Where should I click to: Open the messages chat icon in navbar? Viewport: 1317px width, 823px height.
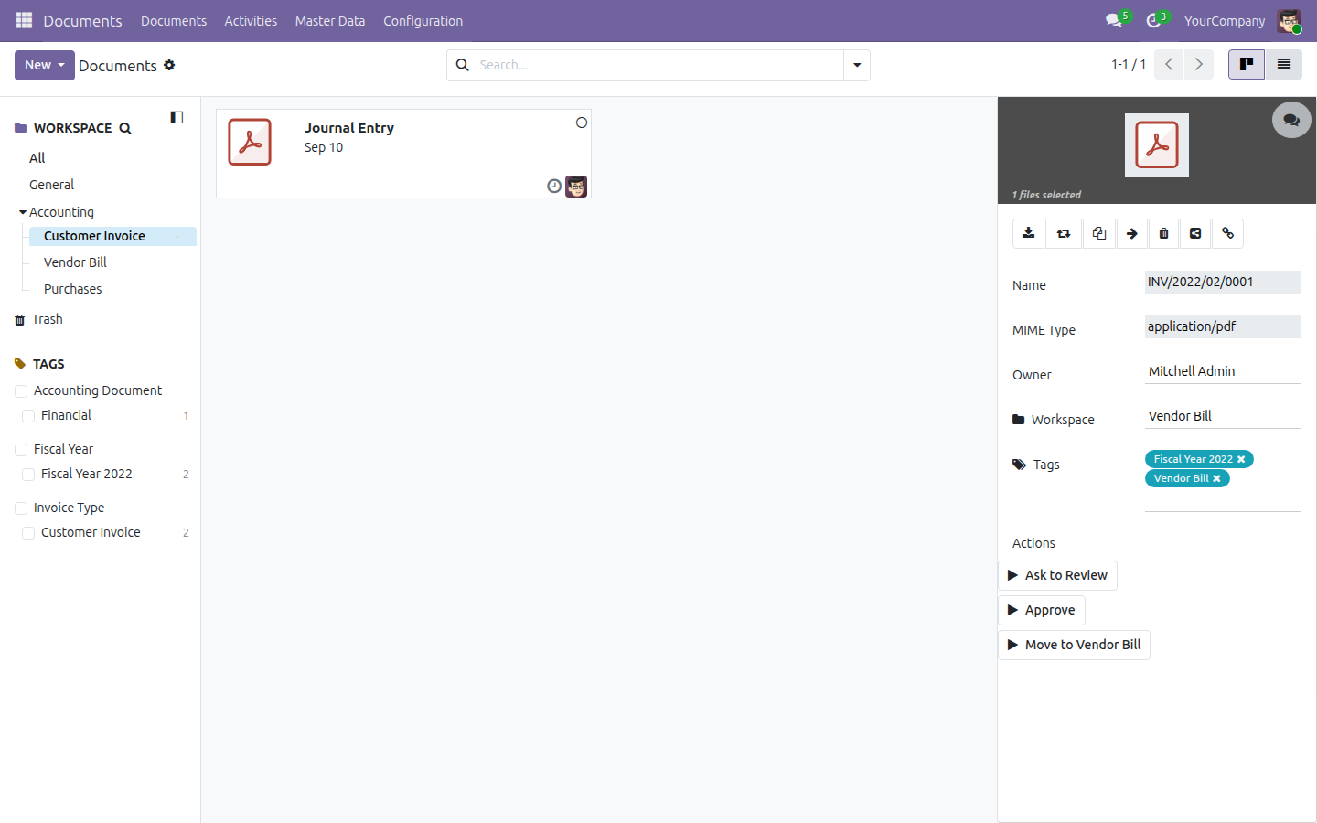point(1114,20)
